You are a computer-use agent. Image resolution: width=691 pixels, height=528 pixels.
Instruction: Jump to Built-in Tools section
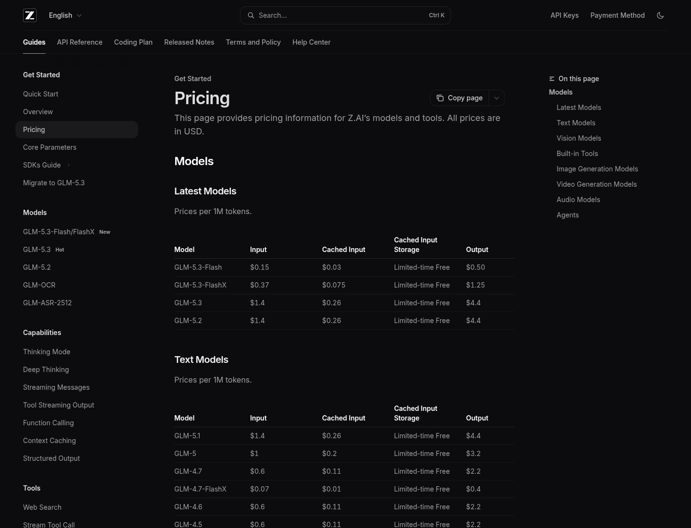click(577, 154)
